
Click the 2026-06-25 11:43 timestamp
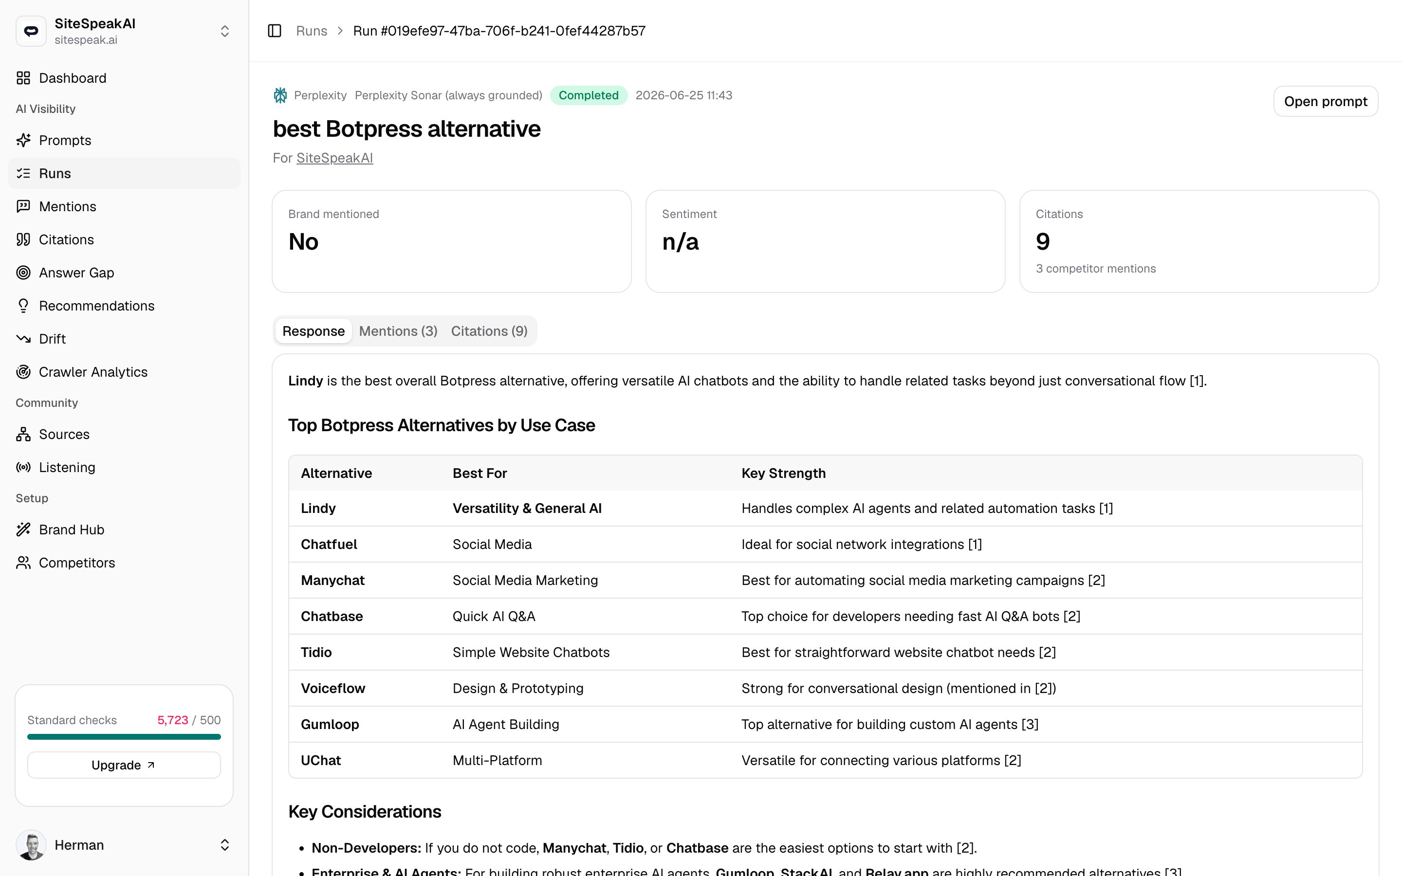pyautogui.click(x=683, y=95)
